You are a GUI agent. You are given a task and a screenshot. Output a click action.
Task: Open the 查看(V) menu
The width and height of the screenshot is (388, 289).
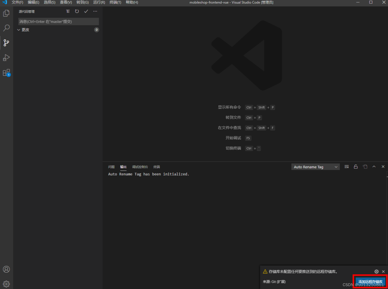pyautogui.click(x=66, y=2)
